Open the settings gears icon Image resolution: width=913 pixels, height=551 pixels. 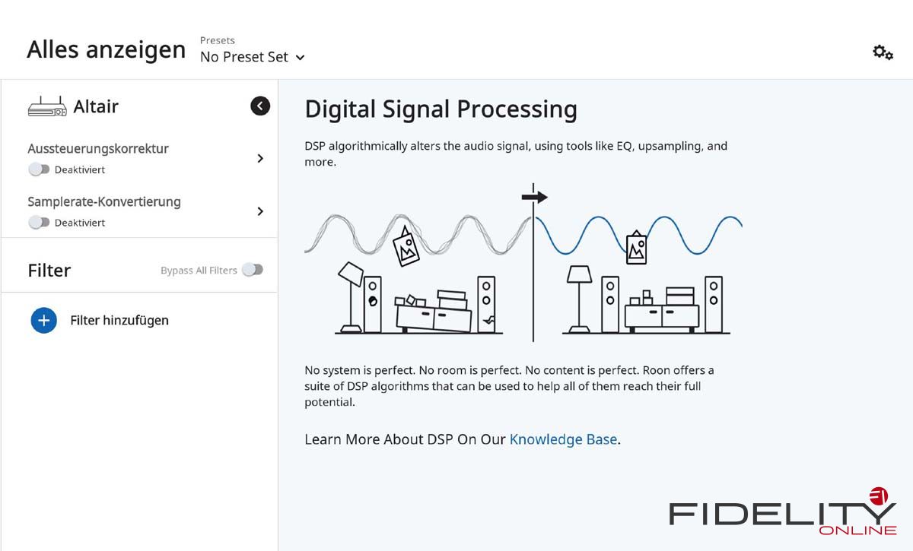[883, 52]
